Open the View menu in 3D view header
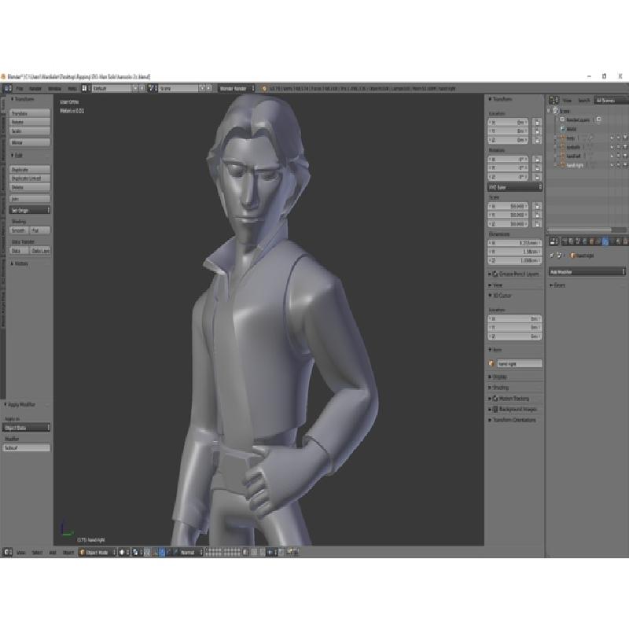The image size is (629, 629). pyautogui.click(x=21, y=553)
